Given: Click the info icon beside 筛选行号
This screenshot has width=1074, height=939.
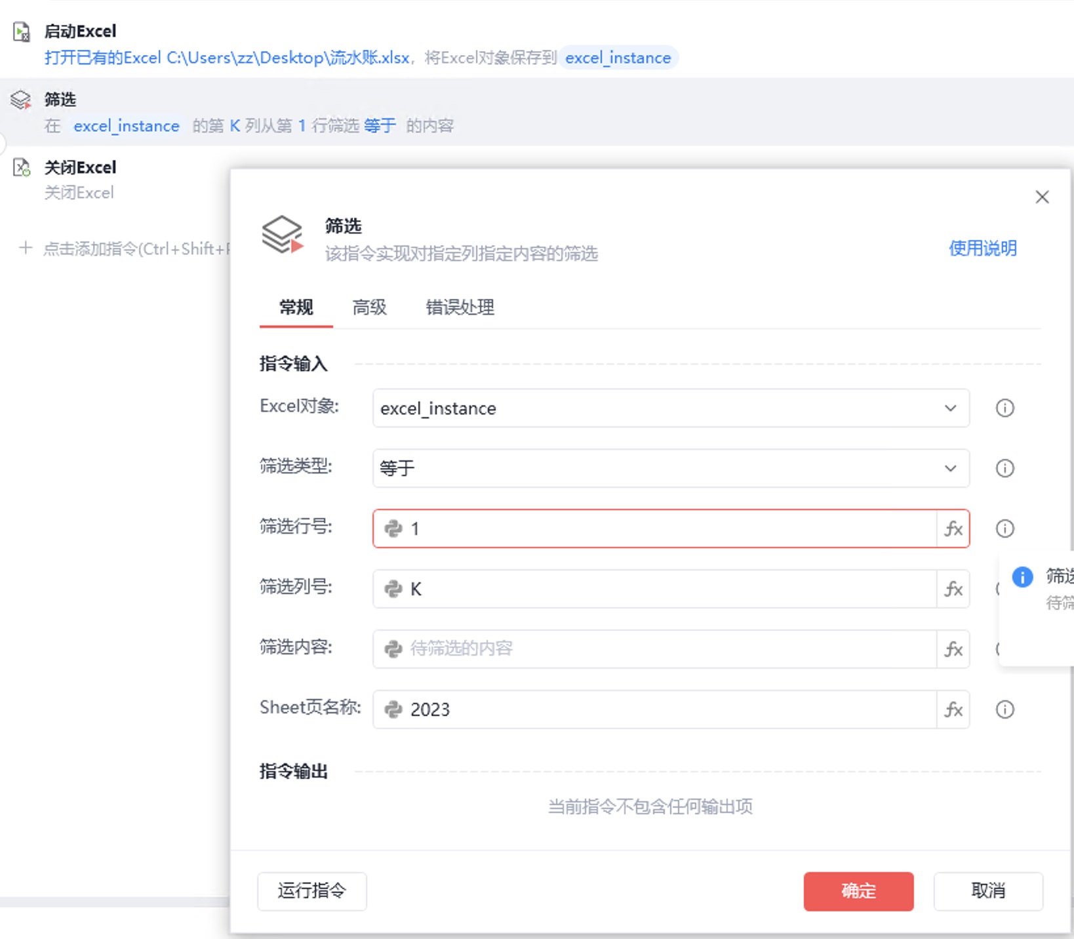Looking at the screenshot, I should [1004, 529].
